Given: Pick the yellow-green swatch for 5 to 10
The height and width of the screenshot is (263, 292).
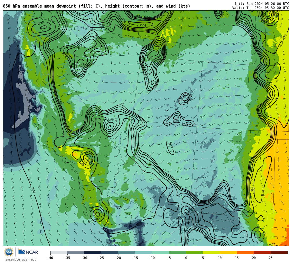Looking at the screenshot, I should tap(211, 252).
